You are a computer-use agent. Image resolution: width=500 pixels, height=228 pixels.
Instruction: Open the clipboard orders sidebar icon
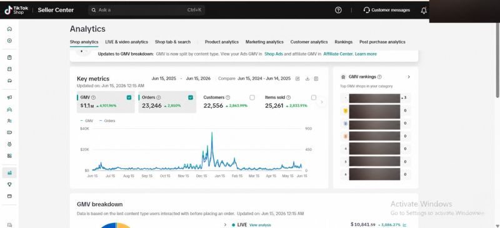point(9,57)
